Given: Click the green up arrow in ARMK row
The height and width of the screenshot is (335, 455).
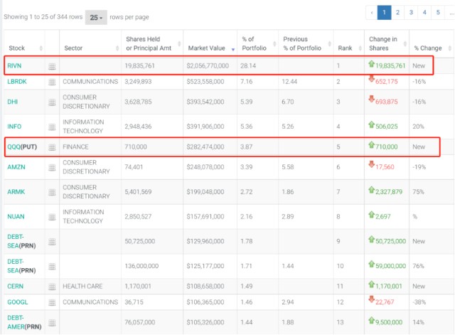Looking at the screenshot, I should 371,190.
